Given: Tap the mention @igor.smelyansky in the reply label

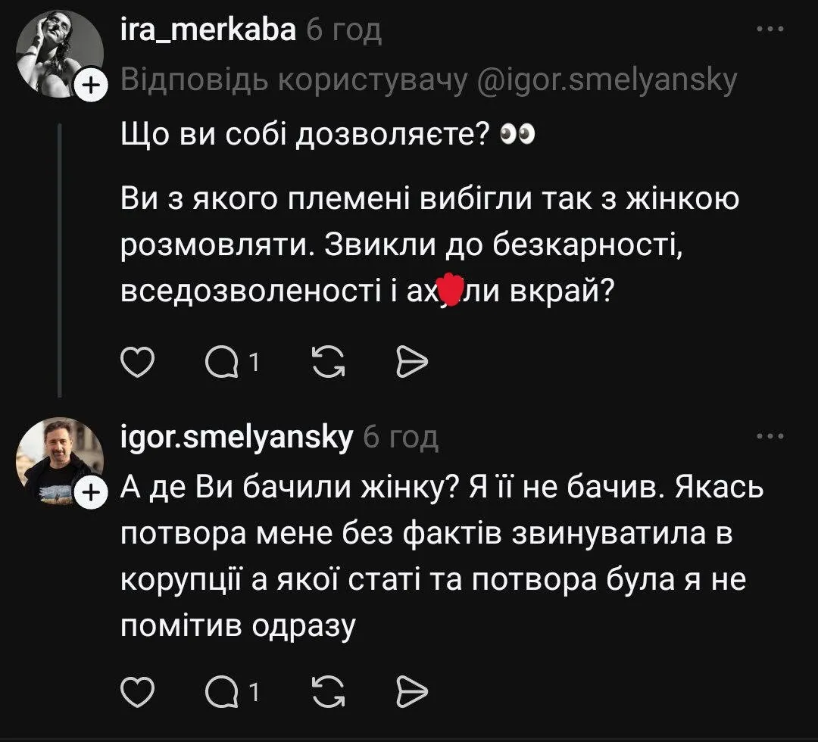Looking at the screenshot, I should tap(610, 83).
